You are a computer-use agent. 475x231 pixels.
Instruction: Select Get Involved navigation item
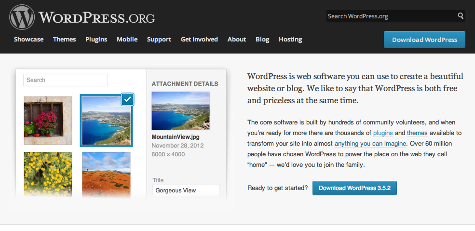coord(199,40)
